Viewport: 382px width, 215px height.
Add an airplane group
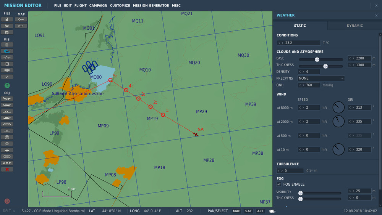pos(7,99)
